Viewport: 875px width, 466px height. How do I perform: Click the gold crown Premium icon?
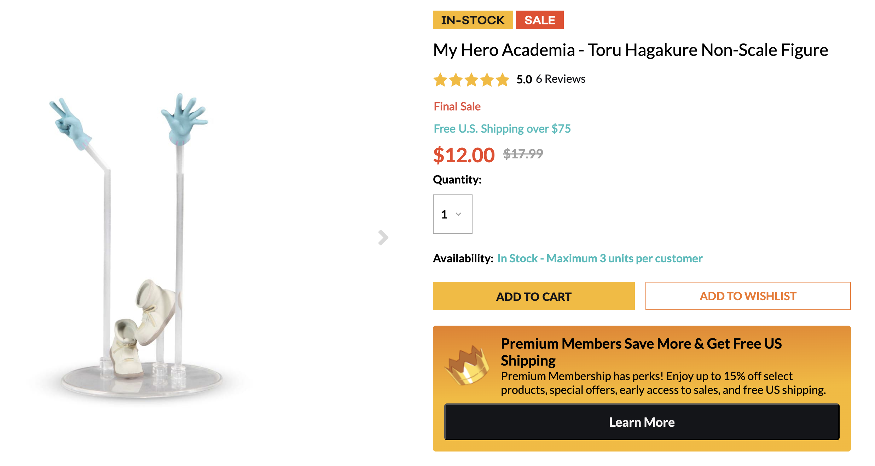[467, 366]
